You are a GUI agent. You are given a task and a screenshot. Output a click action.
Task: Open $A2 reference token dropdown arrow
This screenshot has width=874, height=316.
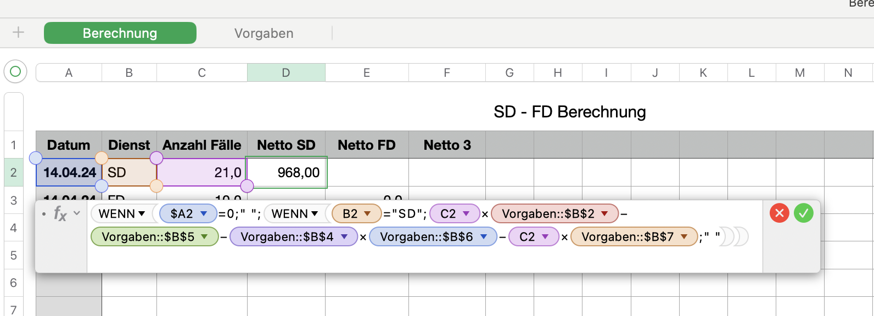204,213
